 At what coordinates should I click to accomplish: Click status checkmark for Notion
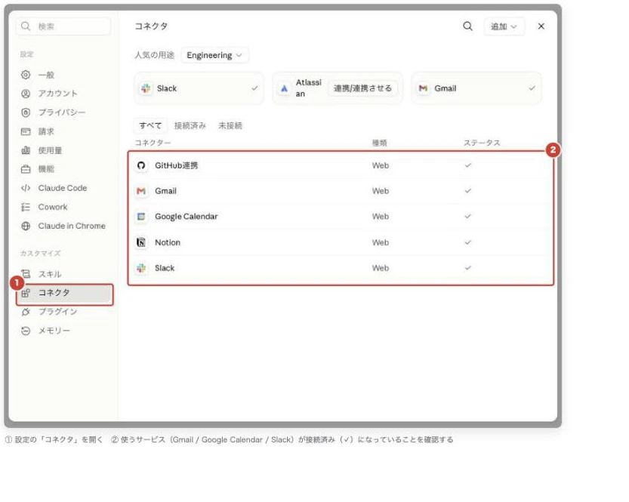pos(467,242)
